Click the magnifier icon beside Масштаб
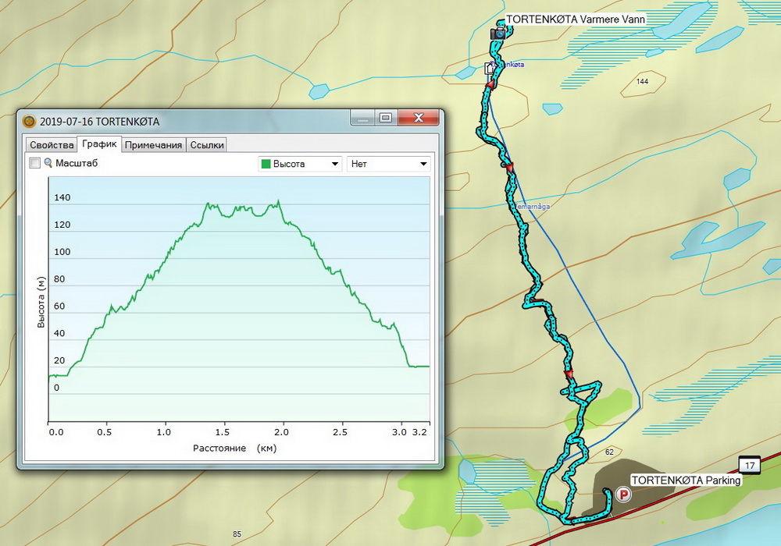Screen dimensions: 781x546 pyautogui.click(x=48, y=163)
